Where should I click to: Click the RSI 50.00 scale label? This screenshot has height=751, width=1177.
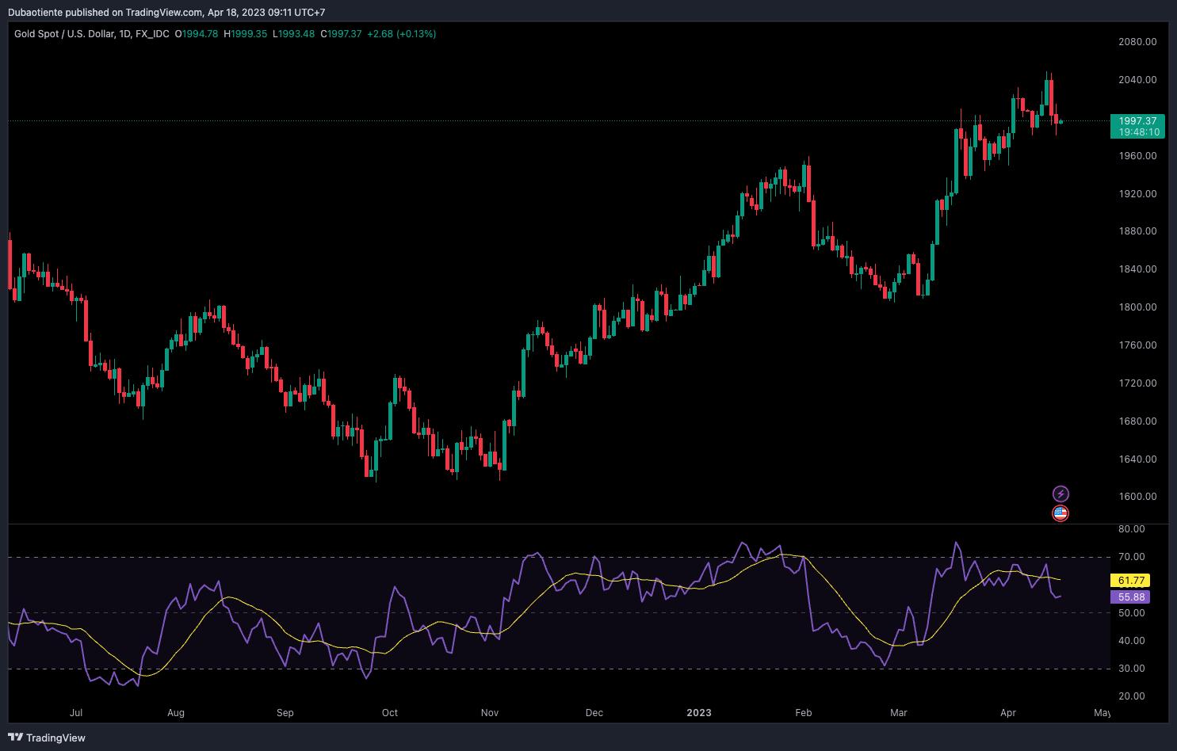(1132, 613)
